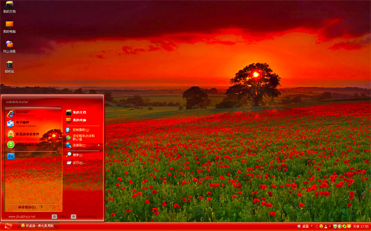The height and width of the screenshot is (231, 371).
Task: Click the green shield tray icon
Action: click(339, 226)
